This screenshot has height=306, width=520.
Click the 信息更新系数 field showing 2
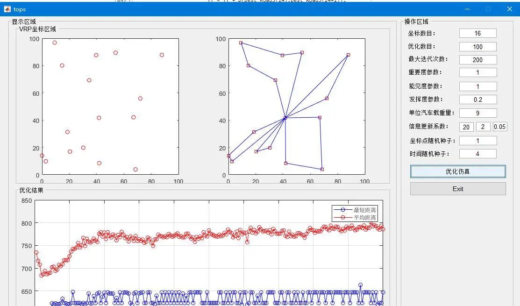pos(483,127)
